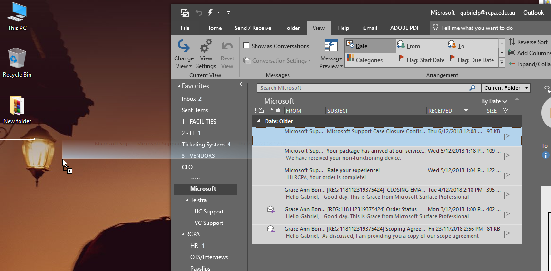Click the attachment paperclip column header
Image resolution: width=551 pixels, height=271 pixels.
click(278, 111)
